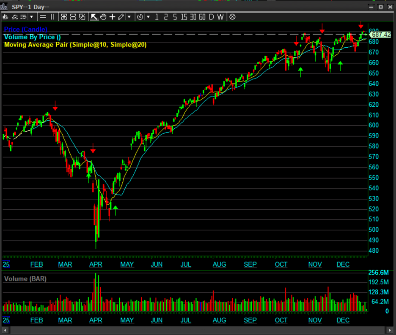Switch to the Weekly (W) timeframe

[x=221, y=17]
